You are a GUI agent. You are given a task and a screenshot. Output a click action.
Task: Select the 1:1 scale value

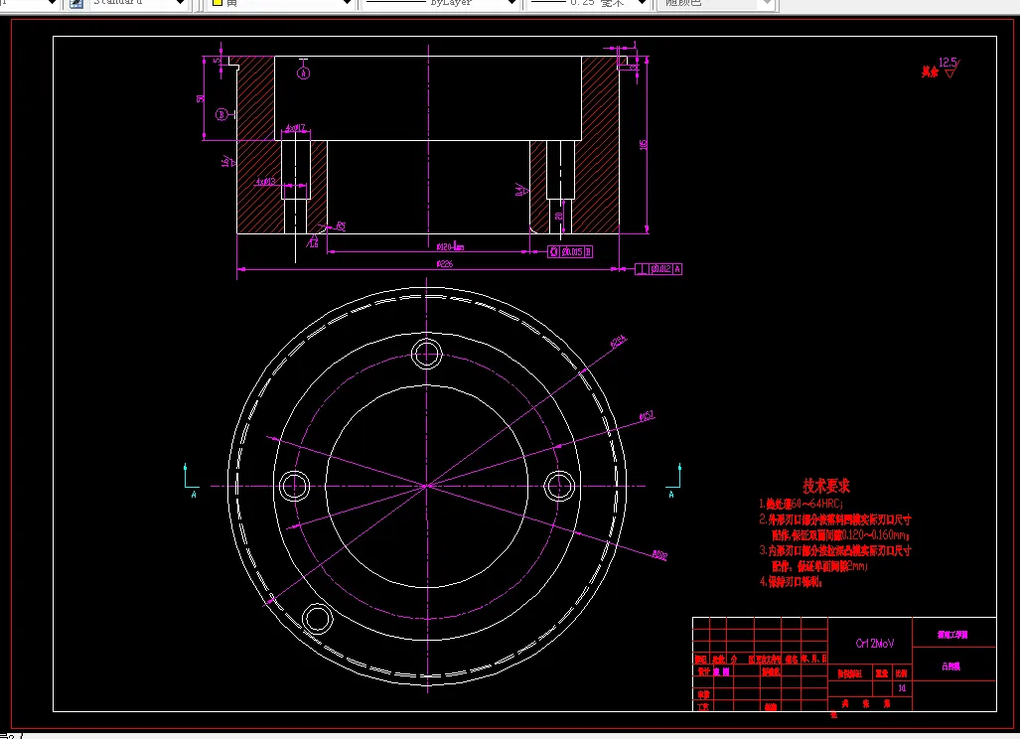point(902,688)
